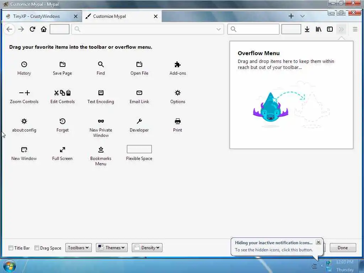Click the Done button
This screenshot has width=364, height=273.
pos(343,248)
